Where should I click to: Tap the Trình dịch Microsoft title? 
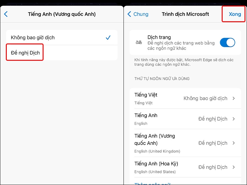coord(185,14)
